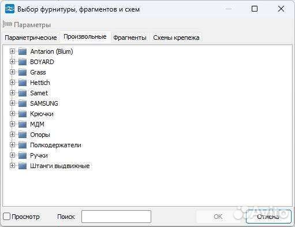Select the Antarion (Blum) row text
This screenshot has height=227, width=295.
click(51, 51)
